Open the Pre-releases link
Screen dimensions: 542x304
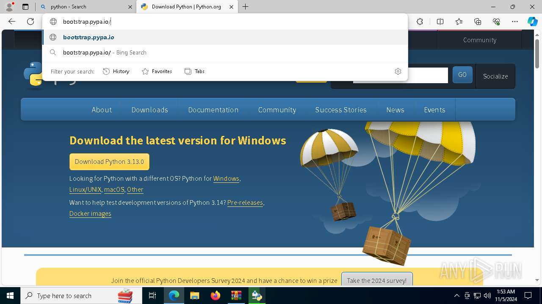pyautogui.click(x=245, y=203)
